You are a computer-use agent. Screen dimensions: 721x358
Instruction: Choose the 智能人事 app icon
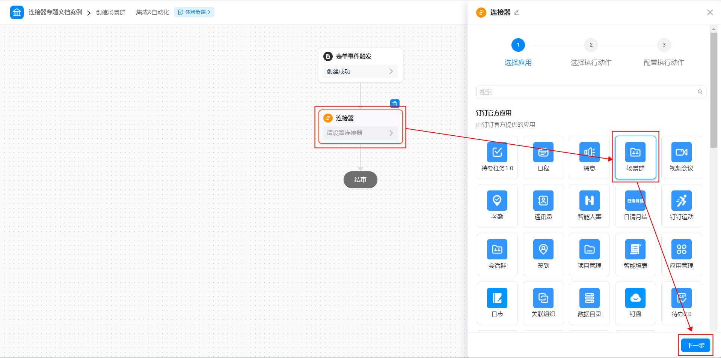pyautogui.click(x=590, y=201)
